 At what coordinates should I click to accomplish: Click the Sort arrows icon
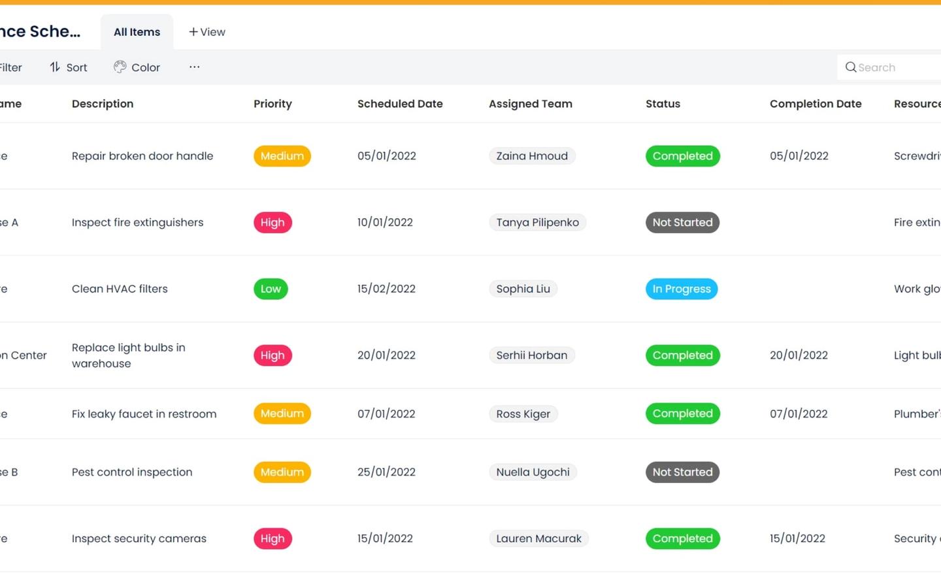[55, 67]
